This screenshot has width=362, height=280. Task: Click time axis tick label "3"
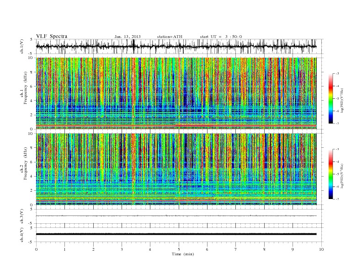pos(122,249)
